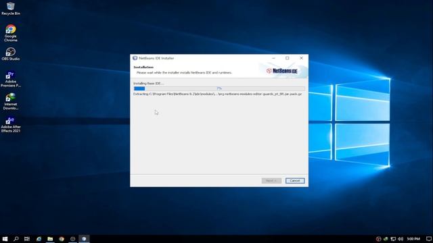Maximize the NetBeans IDE Installer window
The width and height of the screenshot is (433, 243).
(287, 58)
